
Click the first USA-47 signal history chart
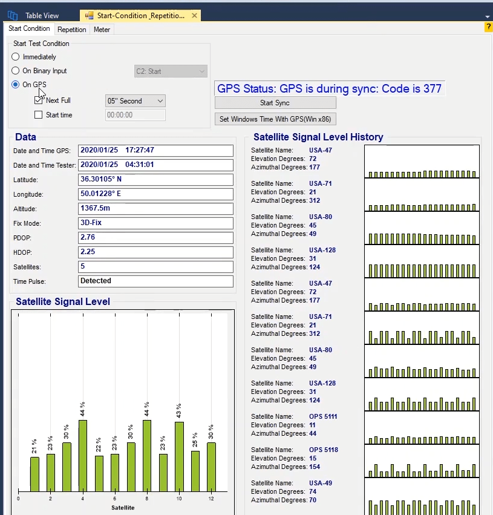pos(422,162)
